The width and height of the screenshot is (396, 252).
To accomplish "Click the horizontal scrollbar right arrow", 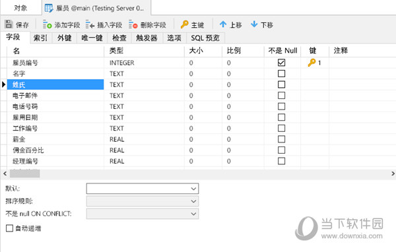I will (x=393, y=173).
